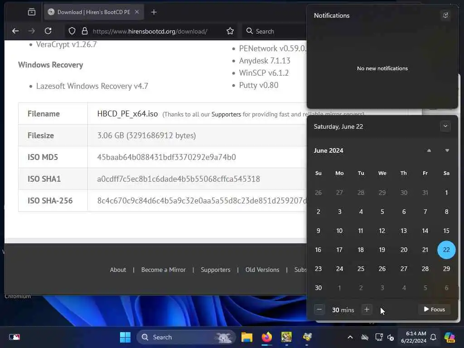The image size is (464, 348).
Task: Click the Lazesoft Windows Recovery v4.7 entry
Action: click(92, 86)
